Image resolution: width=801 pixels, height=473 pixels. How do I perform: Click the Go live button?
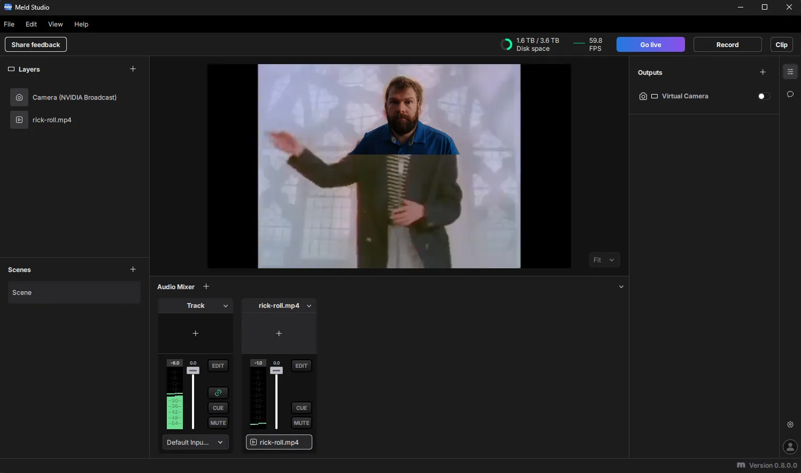[650, 44]
